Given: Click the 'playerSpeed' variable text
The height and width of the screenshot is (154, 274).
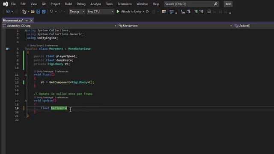Looking at the screenshot, I should (x=66, y=56).
